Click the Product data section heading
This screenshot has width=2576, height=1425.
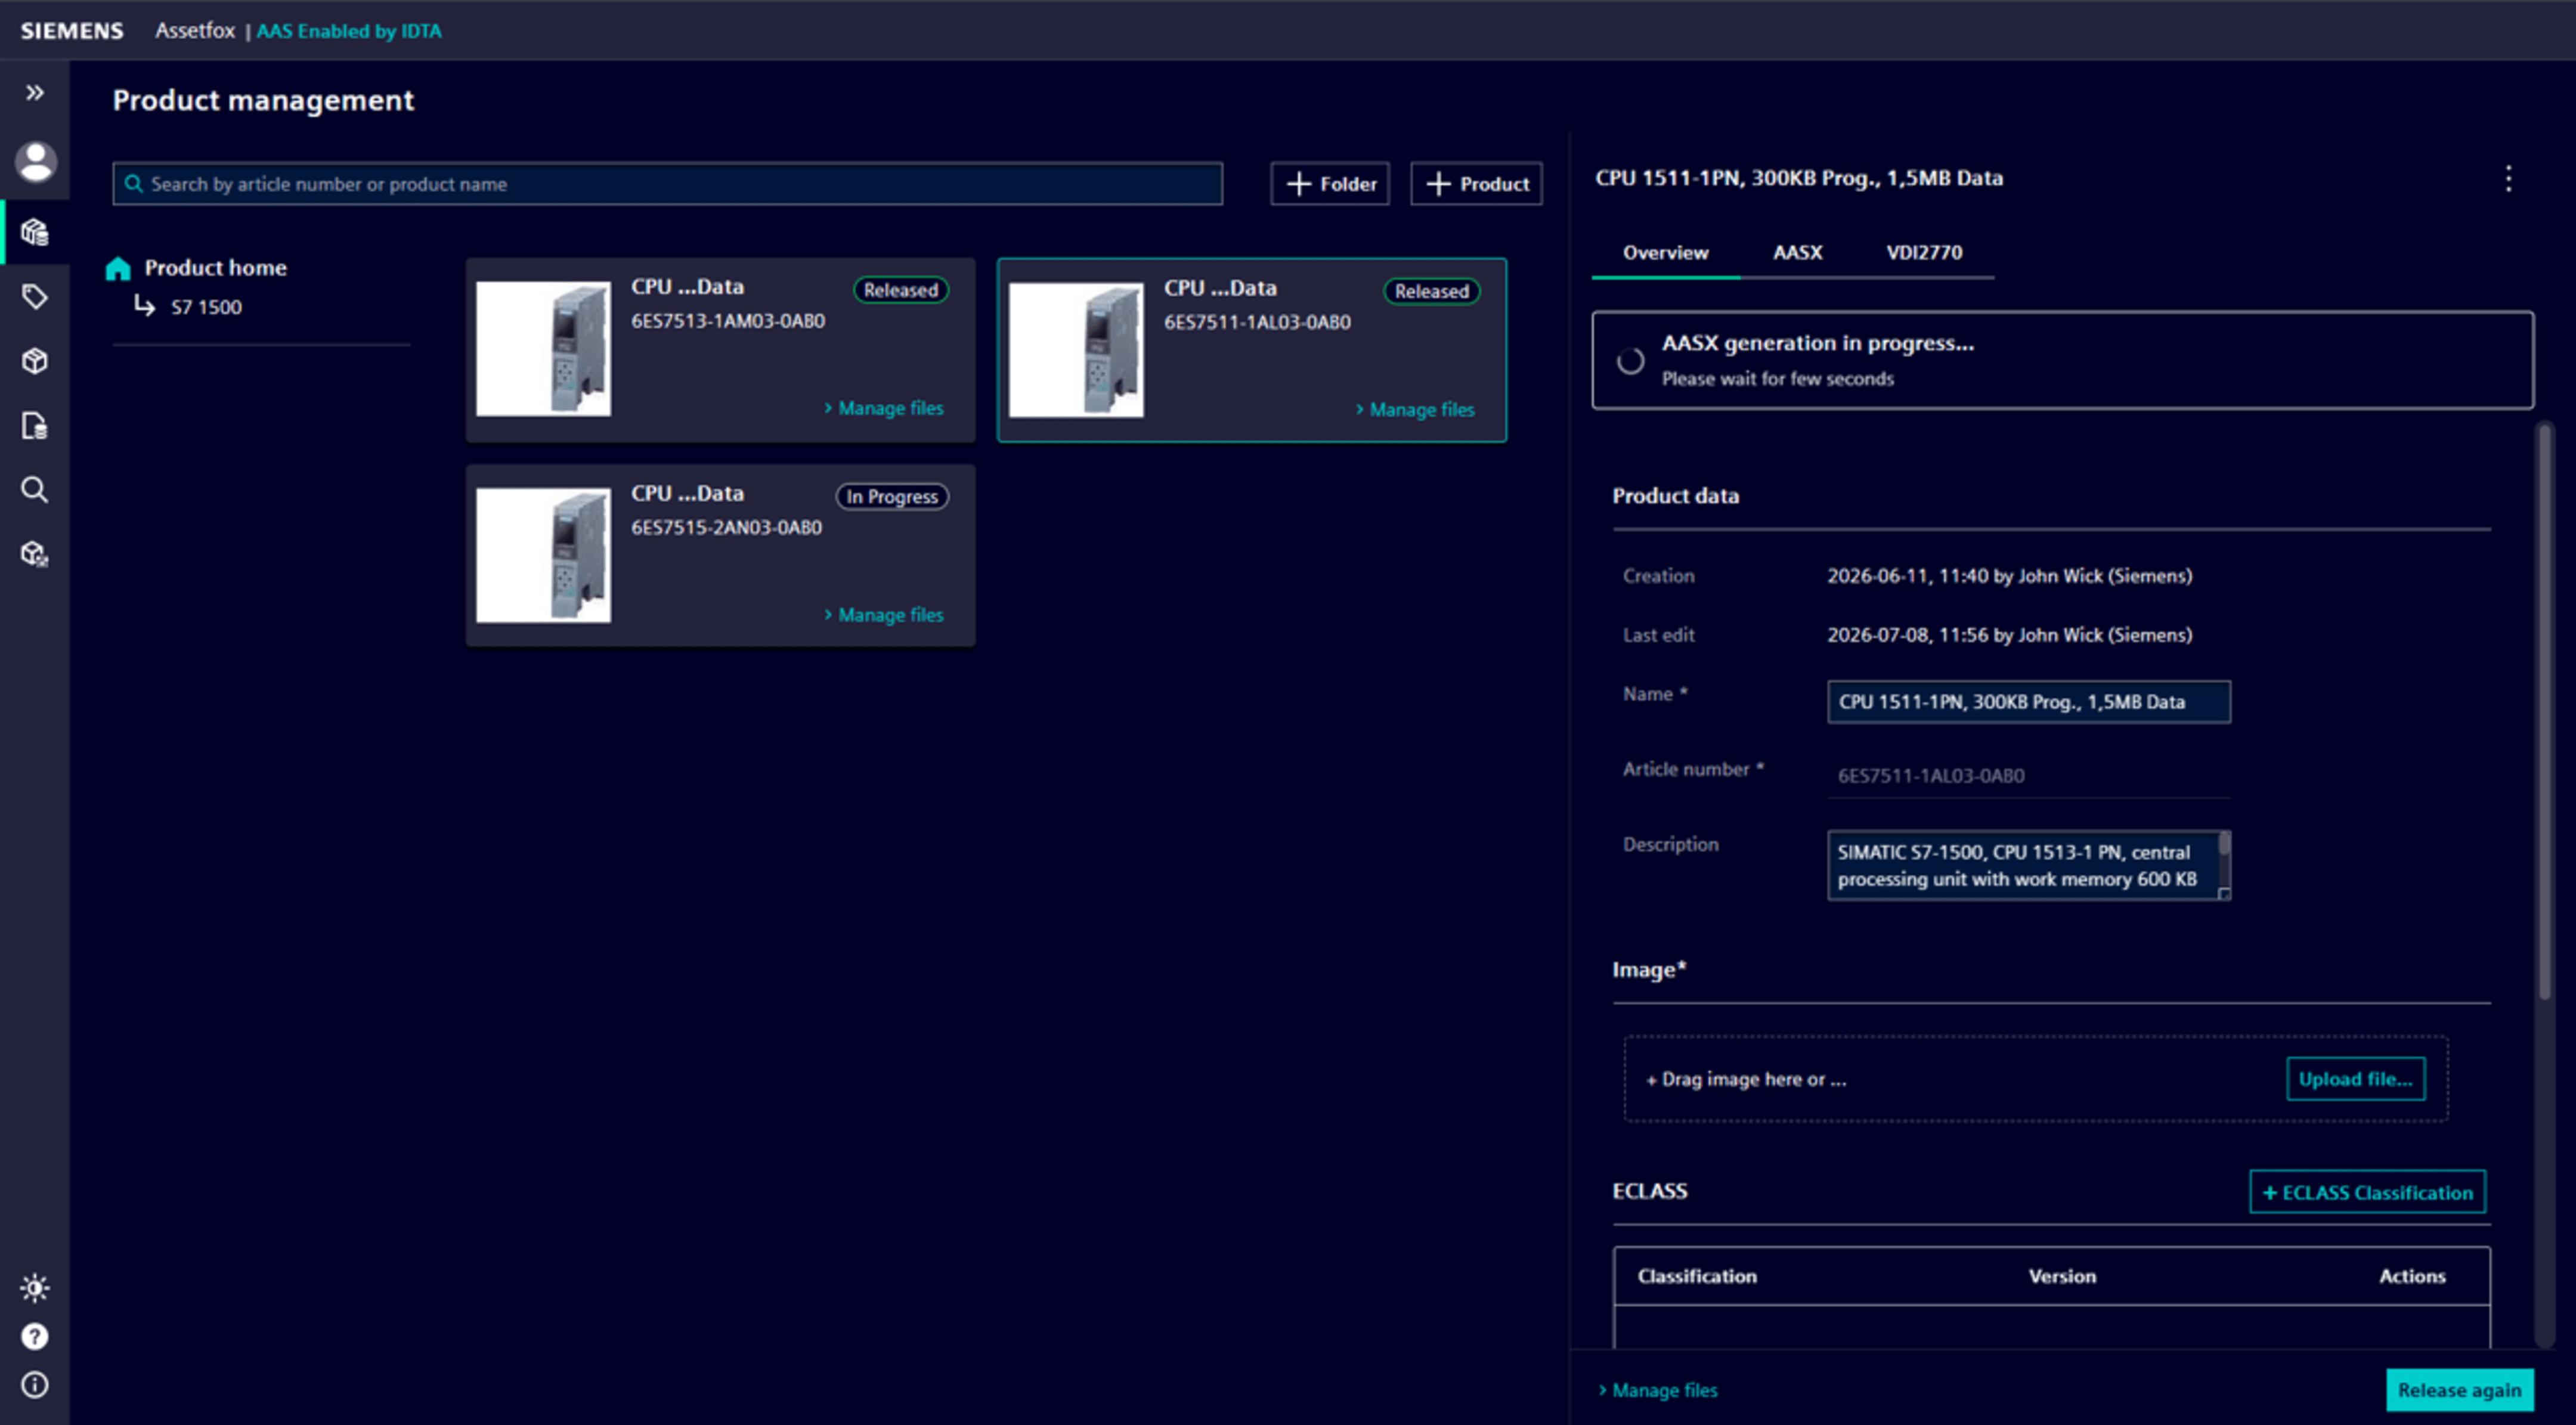1675,496
